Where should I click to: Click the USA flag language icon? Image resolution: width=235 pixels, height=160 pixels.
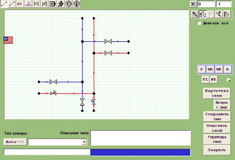point(8,40)
